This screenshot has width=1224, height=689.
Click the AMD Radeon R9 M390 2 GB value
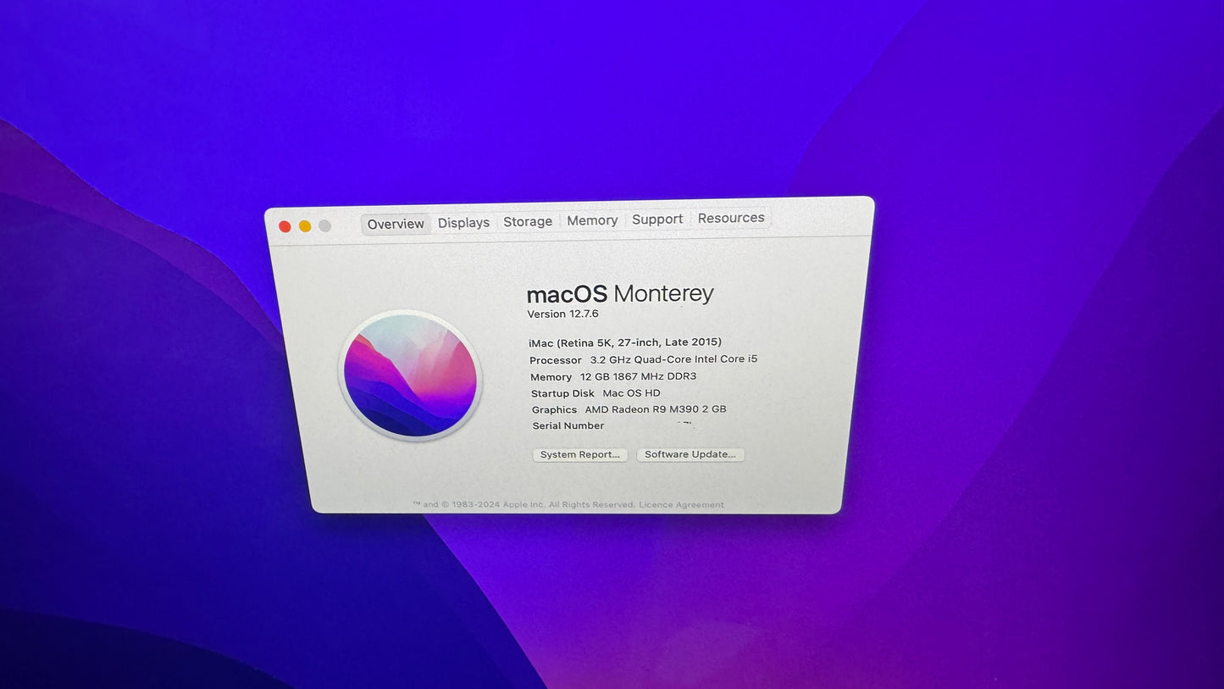[656, 409]
